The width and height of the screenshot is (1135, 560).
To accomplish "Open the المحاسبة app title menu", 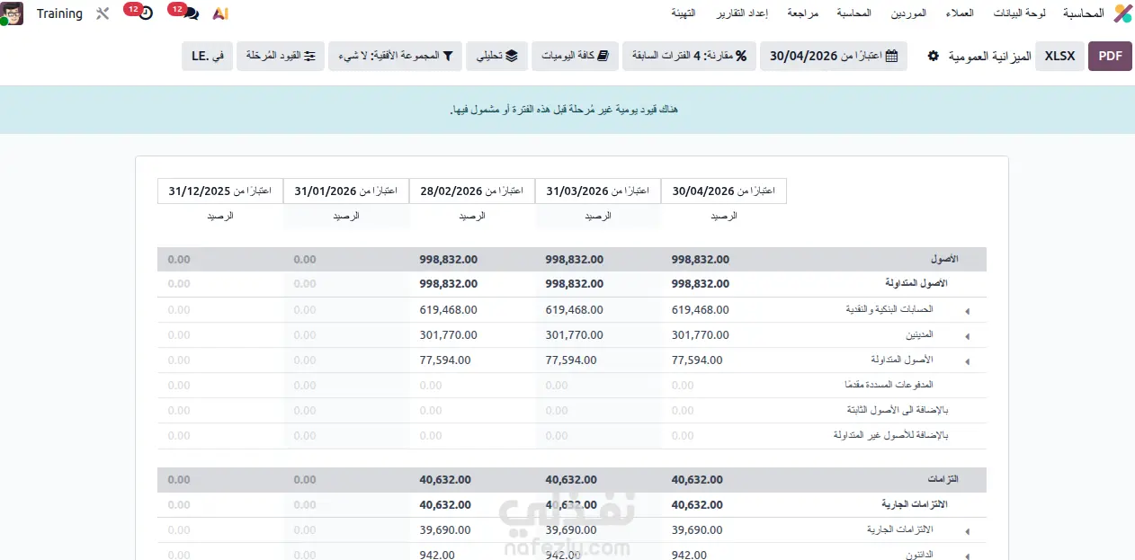I will click(x=1084, y=13).
